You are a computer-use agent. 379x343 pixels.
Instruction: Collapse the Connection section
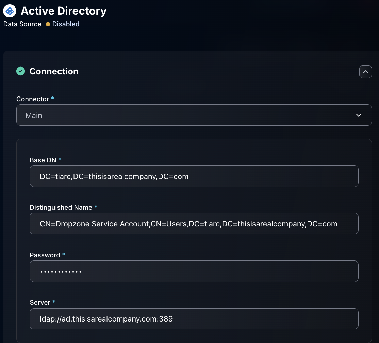click(365, 72)
